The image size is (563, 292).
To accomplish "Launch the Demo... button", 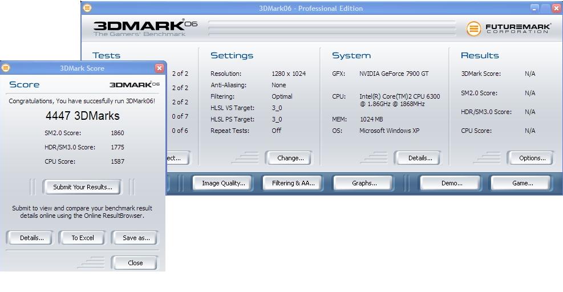I will pyautogui.click(x=451, y=183).
